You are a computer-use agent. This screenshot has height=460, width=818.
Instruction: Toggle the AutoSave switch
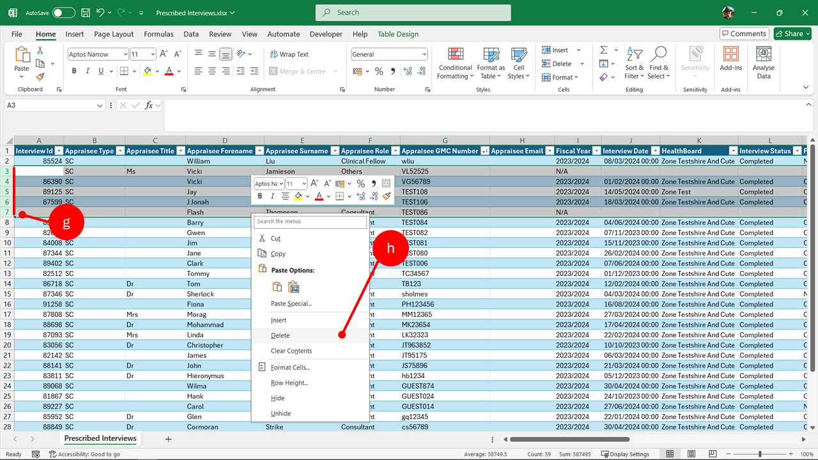click(63, 13)
